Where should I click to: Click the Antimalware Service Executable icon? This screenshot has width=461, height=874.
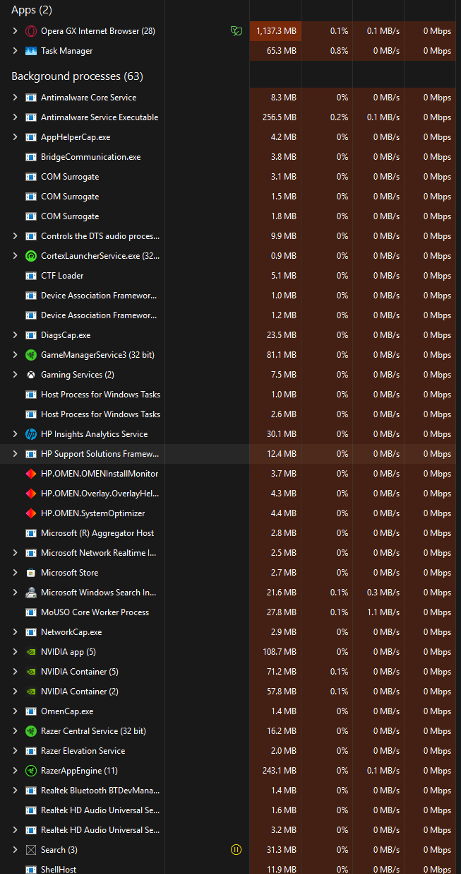(x=31, y=117)
